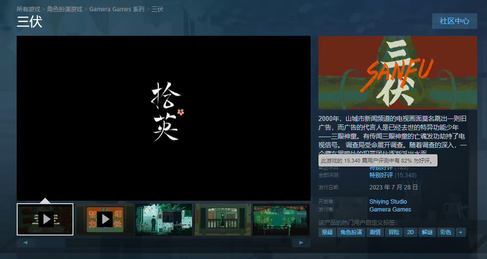Open the 社区中心 button

click(454, 21)
